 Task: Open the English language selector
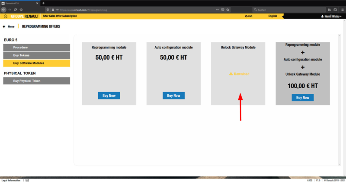click(272, 16)
